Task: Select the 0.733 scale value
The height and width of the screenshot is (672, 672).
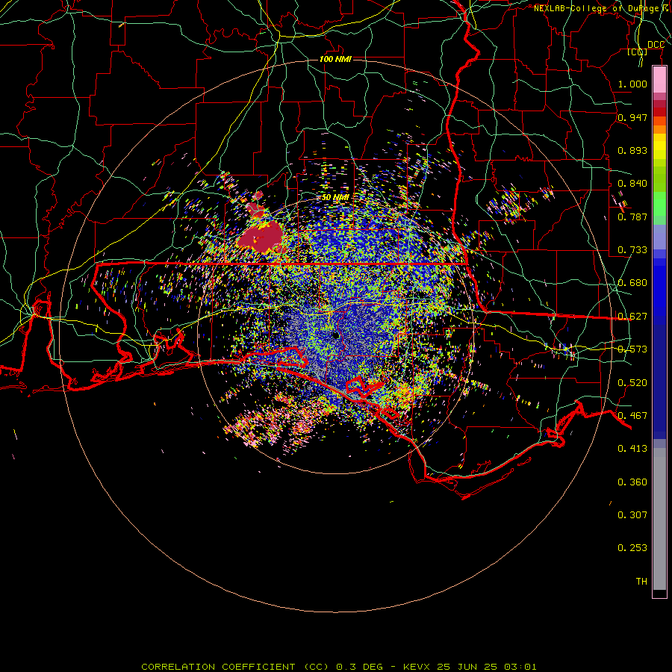Action: point(632,250)
